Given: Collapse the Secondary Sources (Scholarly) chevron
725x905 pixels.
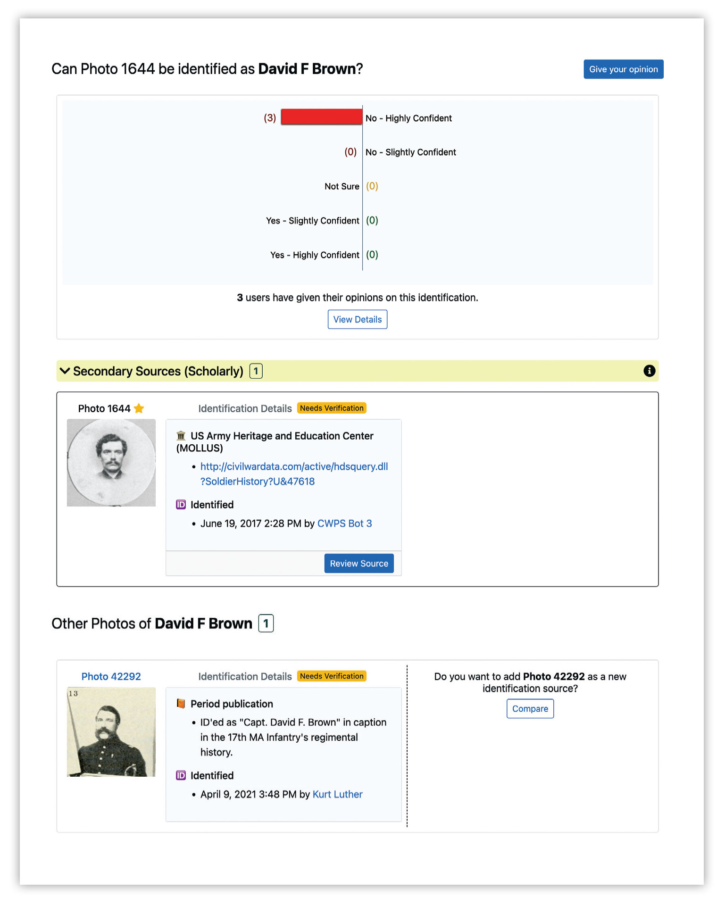Looking at the screenshot, I should tap(65, 371).
